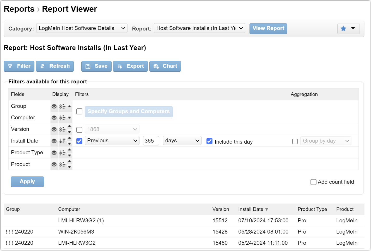Click the move-down arrow for Computer field
This screenshot has height=251, width=371.
[x=70, y=118]
